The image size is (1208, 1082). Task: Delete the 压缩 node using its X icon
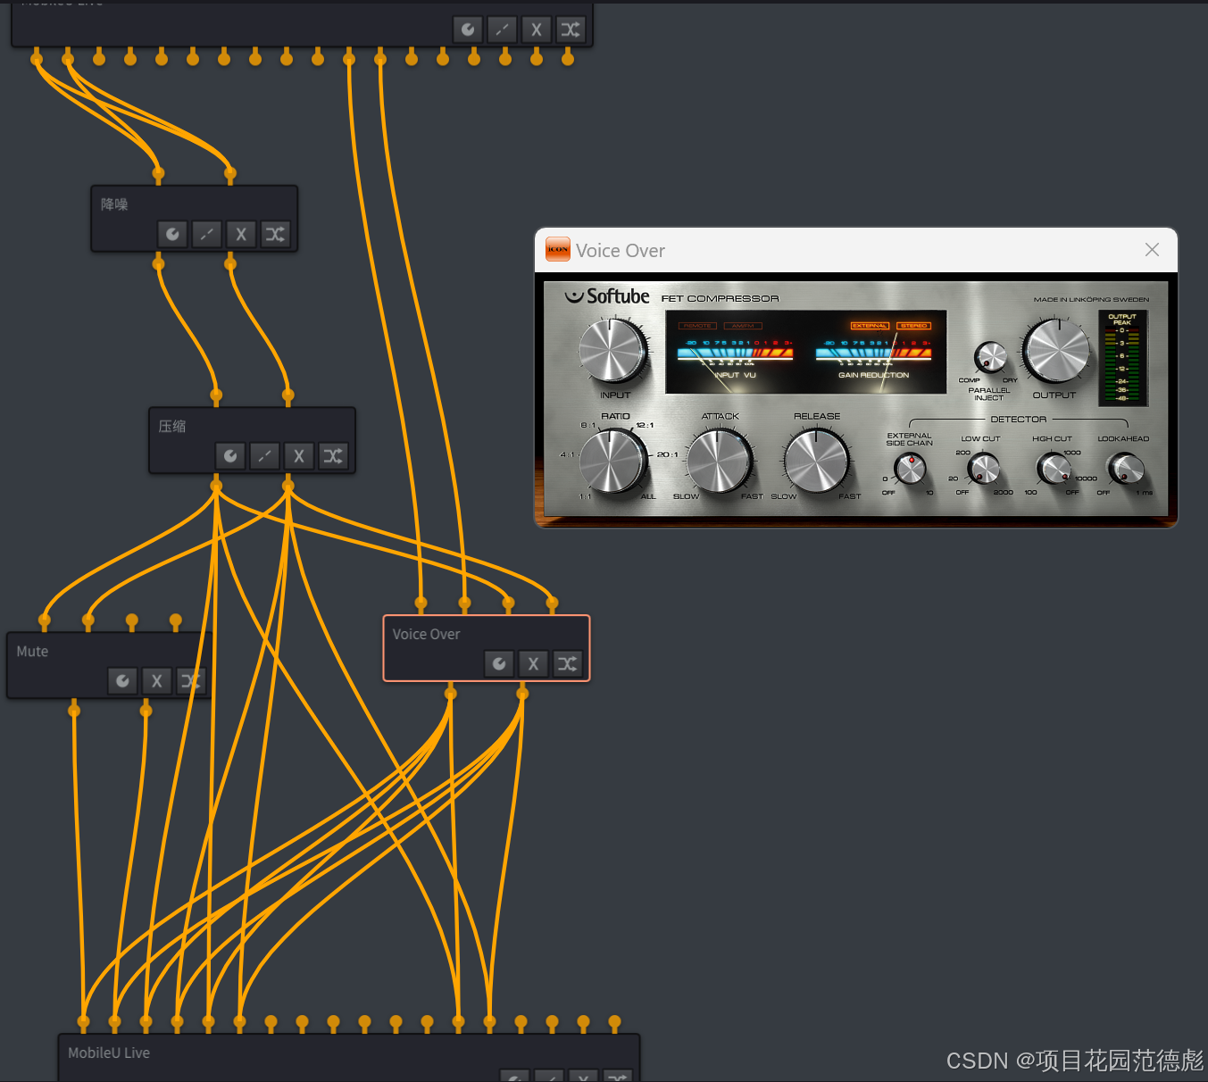[x=299, y=456]
